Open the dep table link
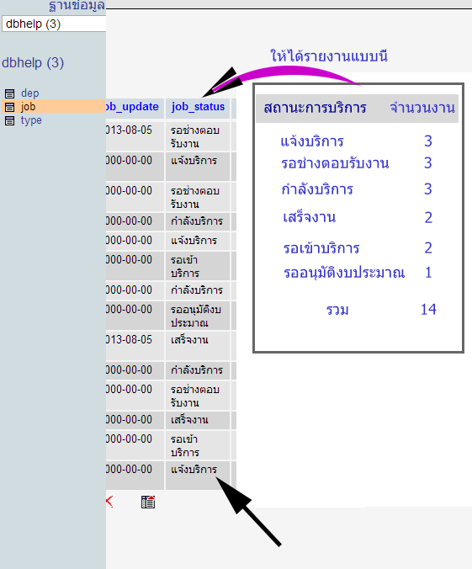 pyautogui.click(x=29, y=93)
